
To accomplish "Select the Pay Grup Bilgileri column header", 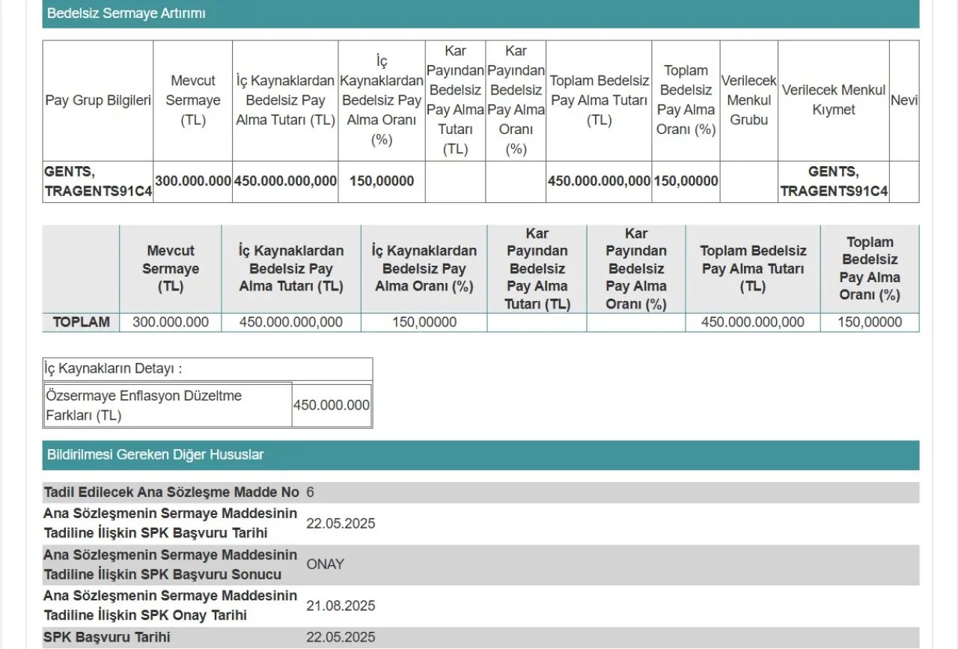I will point(98,100).
